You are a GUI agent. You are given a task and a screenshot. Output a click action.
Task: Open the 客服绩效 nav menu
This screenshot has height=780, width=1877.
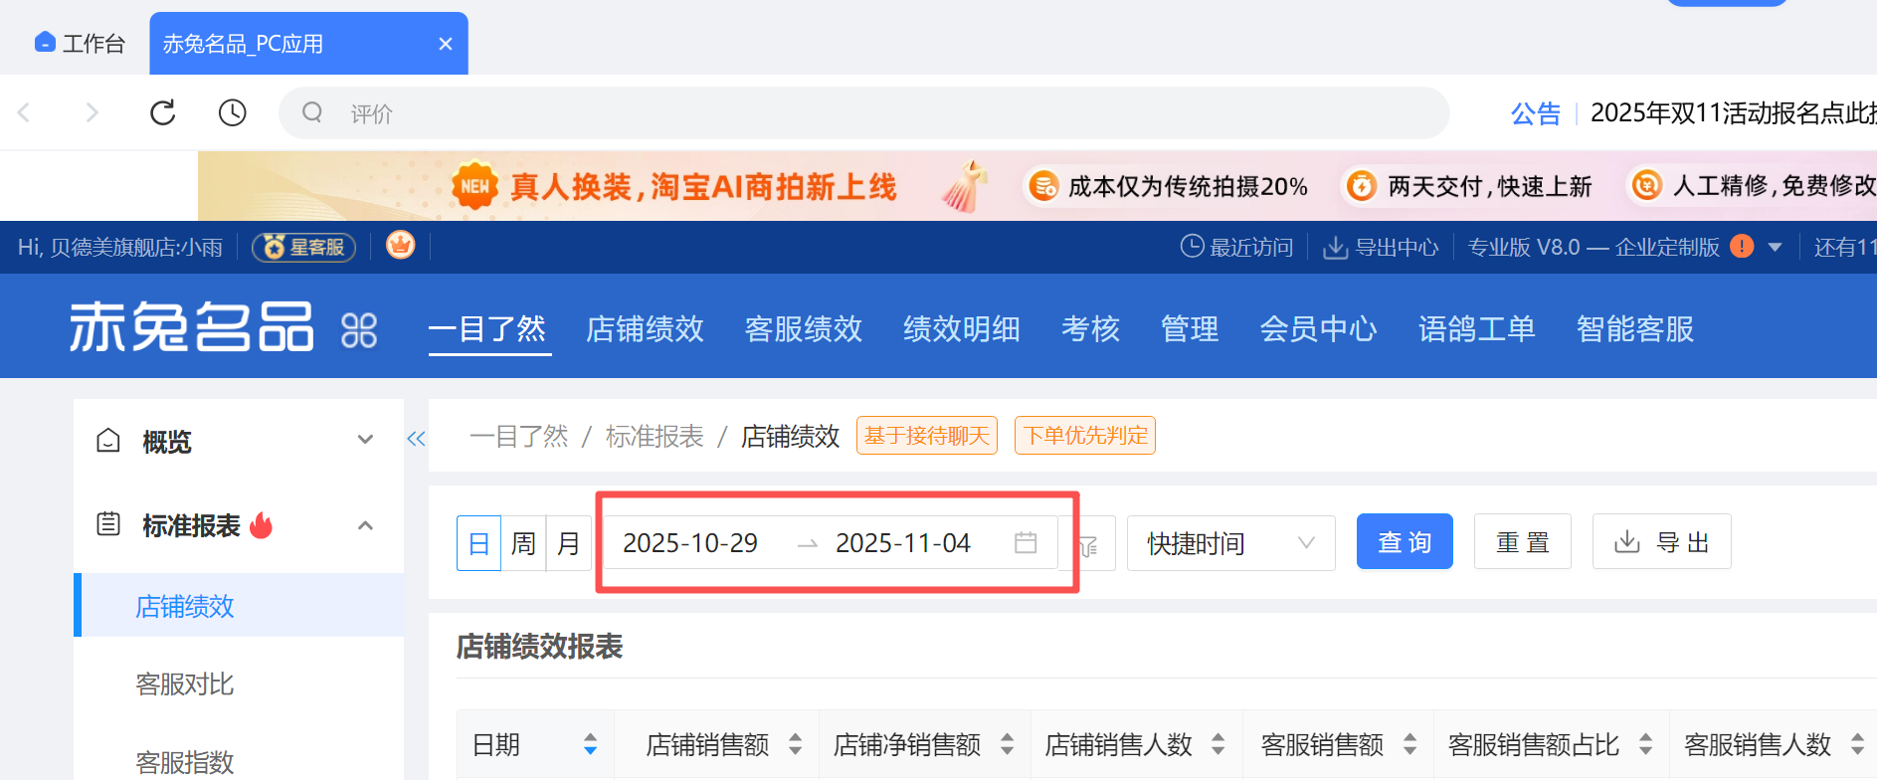804,328
